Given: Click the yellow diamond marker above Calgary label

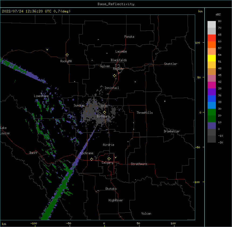Looking at the screenshot, I should 109,159.
